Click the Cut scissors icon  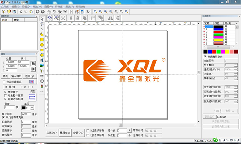(20, 12)
